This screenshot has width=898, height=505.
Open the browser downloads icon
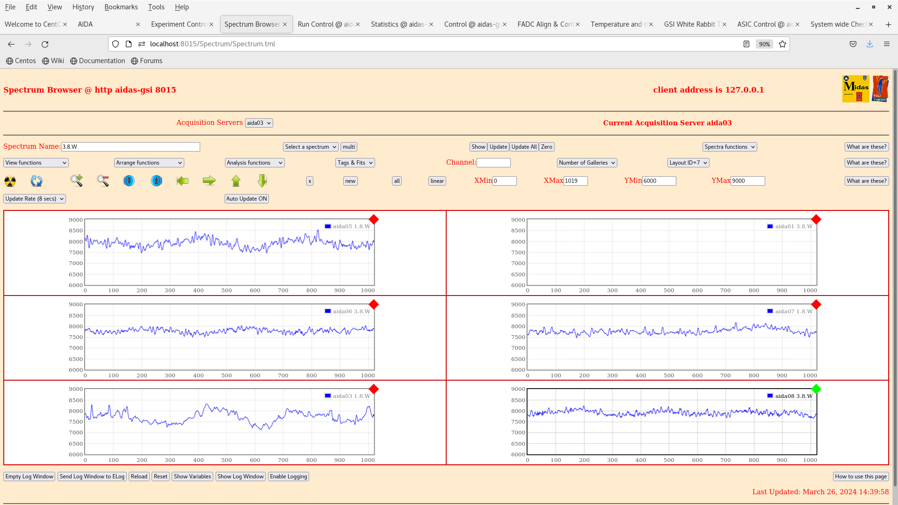tap(869, 44)
